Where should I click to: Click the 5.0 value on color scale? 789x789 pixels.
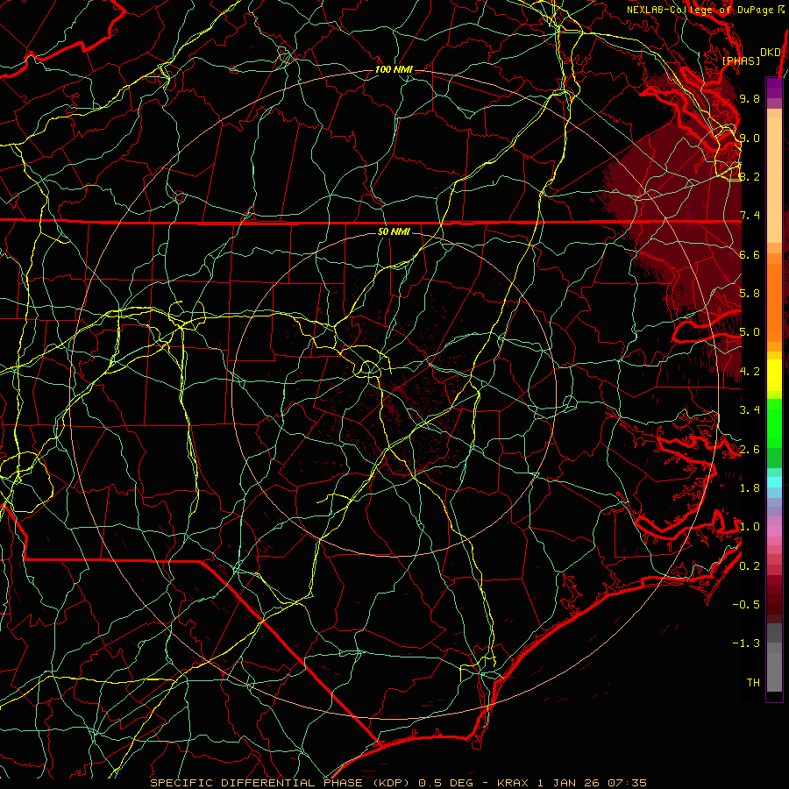point(750,332)
